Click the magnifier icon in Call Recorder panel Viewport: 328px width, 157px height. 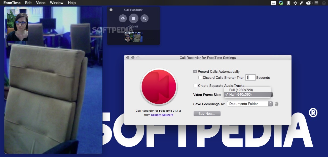[x=144, y=18]
